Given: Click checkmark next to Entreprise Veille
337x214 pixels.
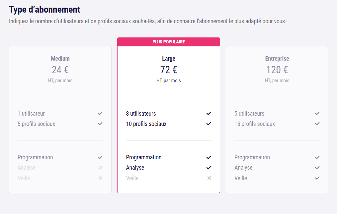Looking at the screenshot, I should click(317, 178).
